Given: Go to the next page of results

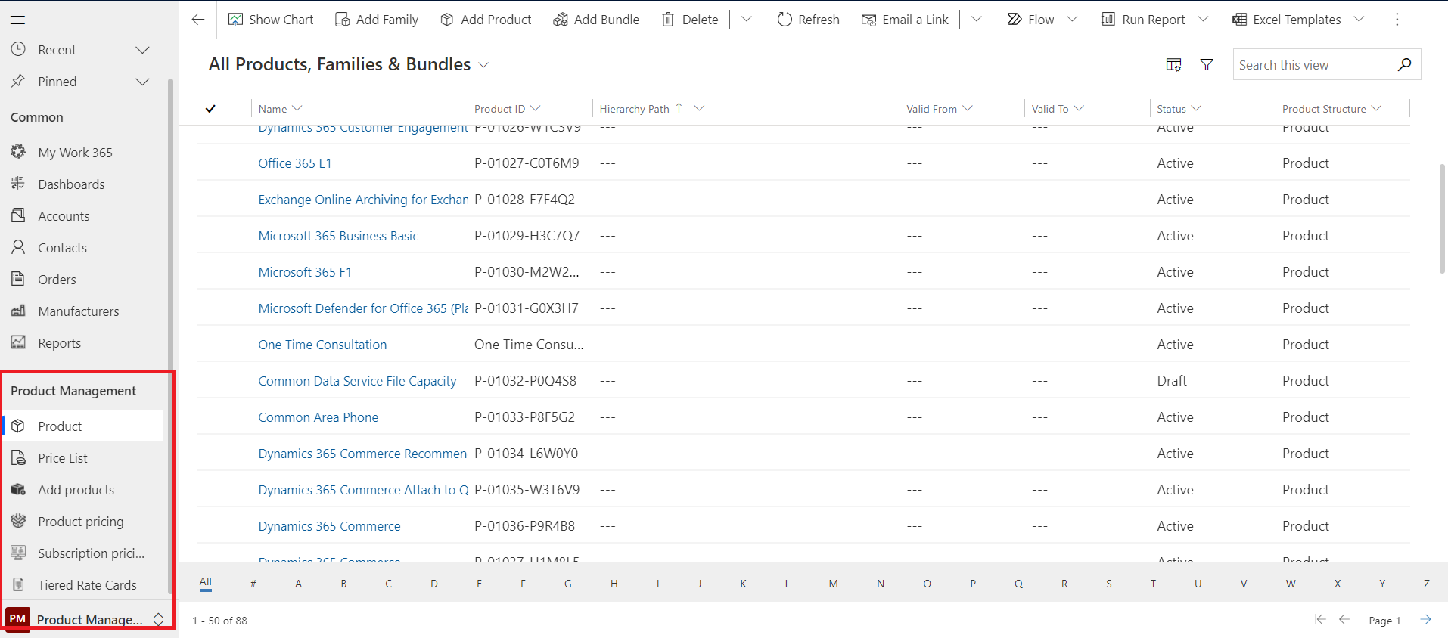Looking at the screenshot, I should coord(1425,620).
